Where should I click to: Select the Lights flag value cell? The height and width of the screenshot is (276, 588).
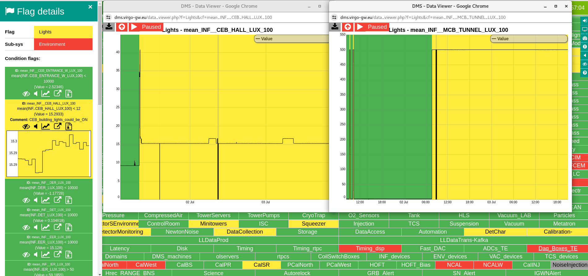pyautogui.click(x=63, y=32)
